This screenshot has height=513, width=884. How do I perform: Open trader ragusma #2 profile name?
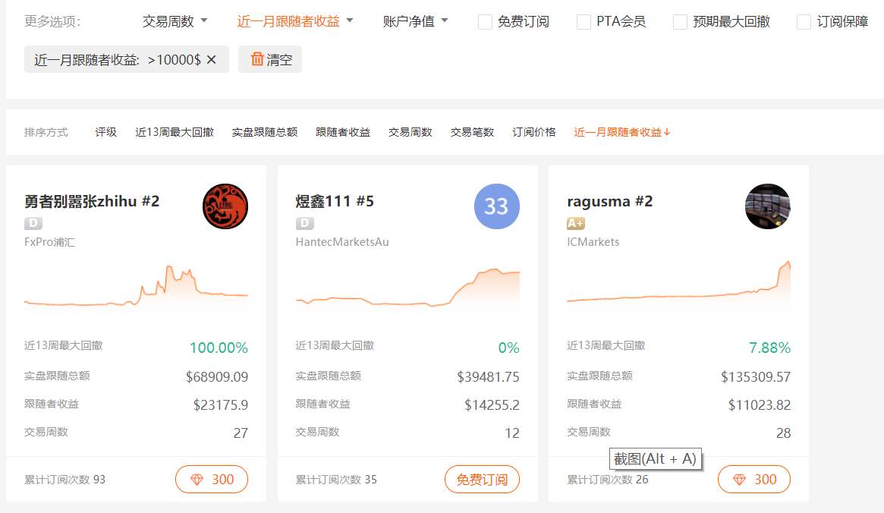[x=609, y=201]
